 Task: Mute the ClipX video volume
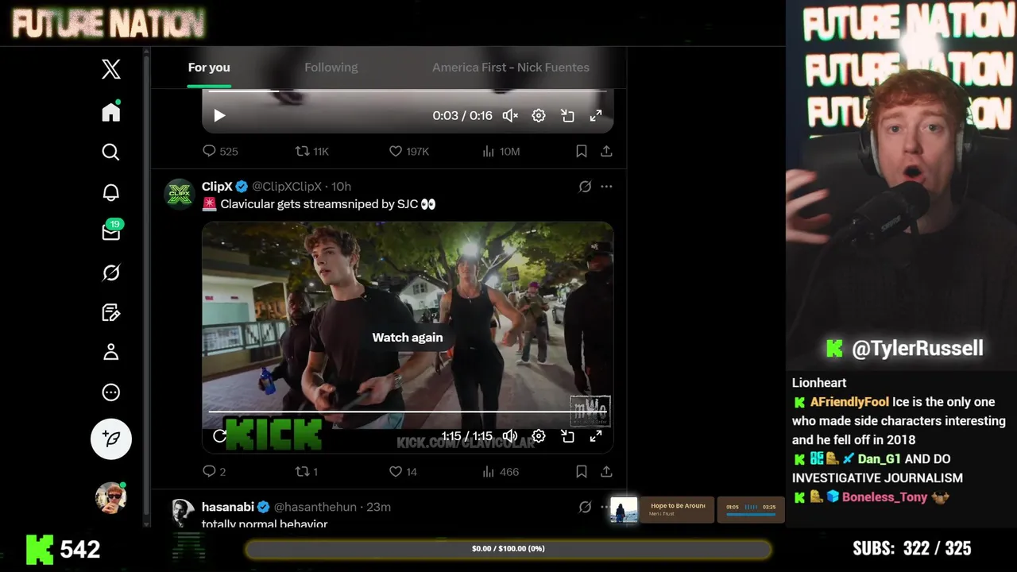[x=510, y=436]
